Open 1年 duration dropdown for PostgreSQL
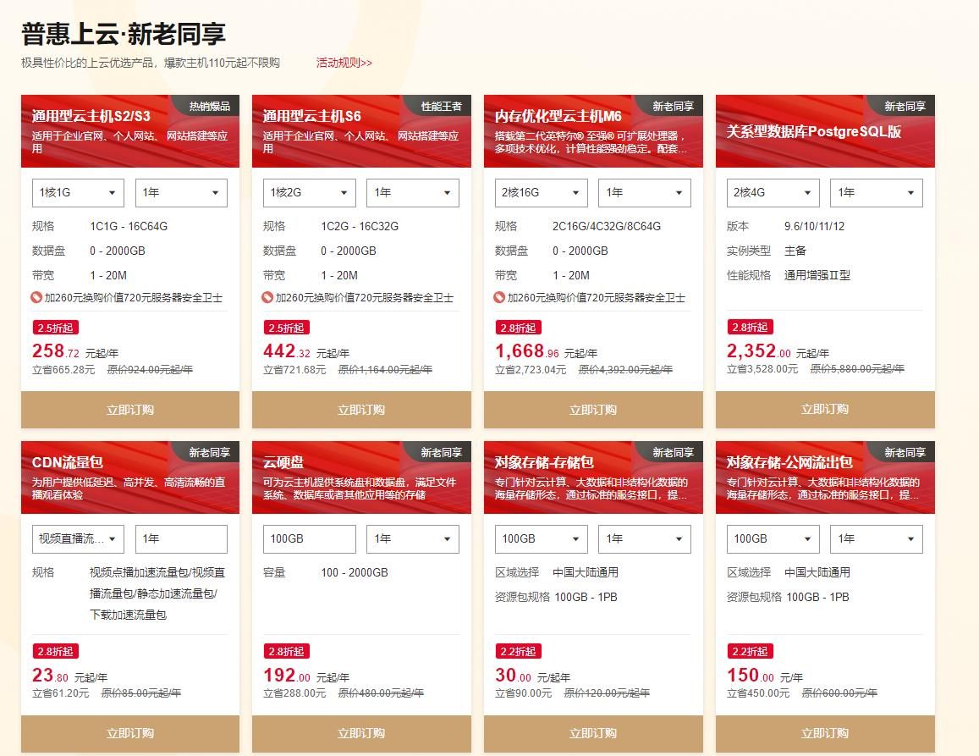979x756 pixels. click(x=876, y=192)
